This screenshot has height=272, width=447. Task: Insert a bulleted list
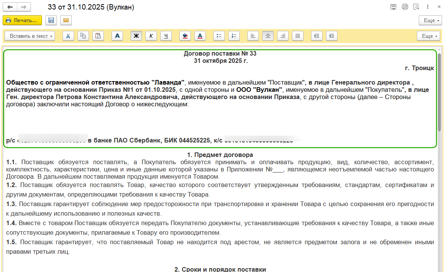pyautogui.click(x=219, y=36)
